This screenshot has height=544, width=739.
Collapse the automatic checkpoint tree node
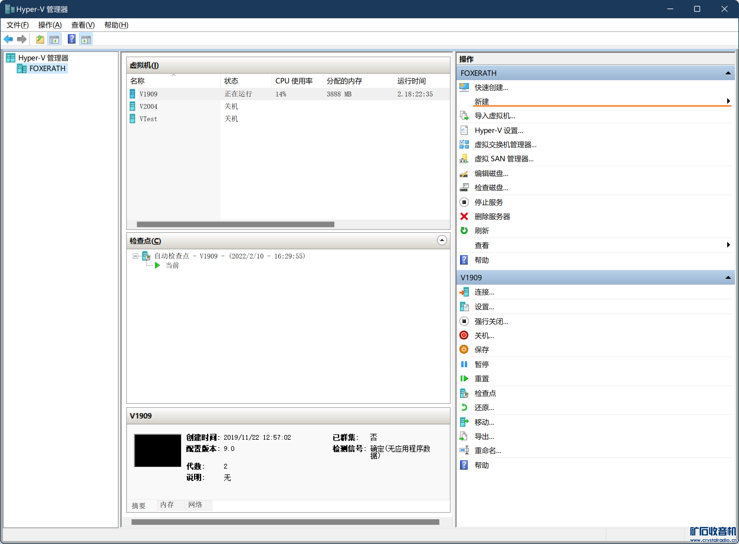pos(135,256)
